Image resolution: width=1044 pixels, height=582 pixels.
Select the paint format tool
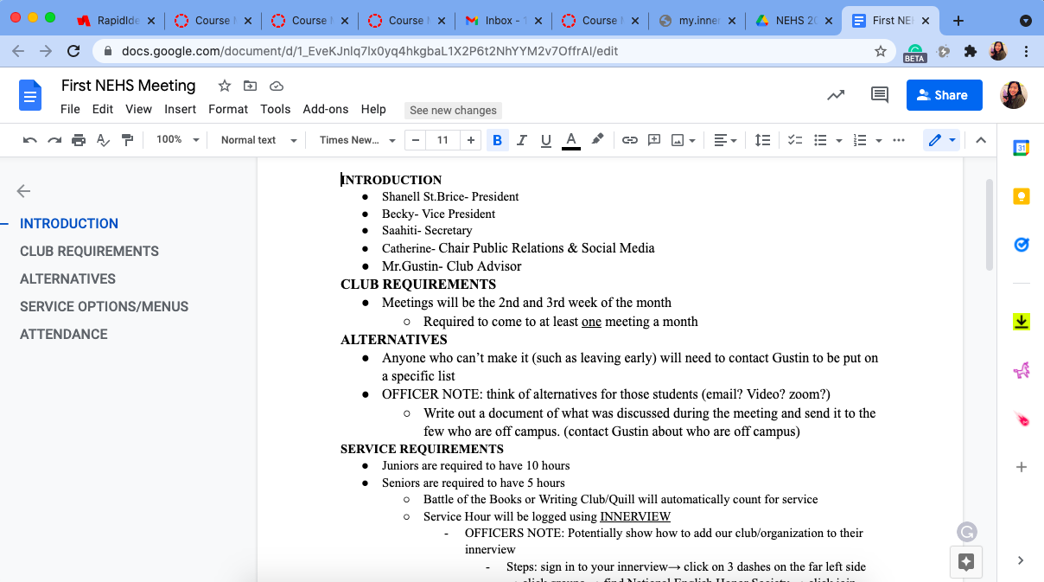[128, 140]
